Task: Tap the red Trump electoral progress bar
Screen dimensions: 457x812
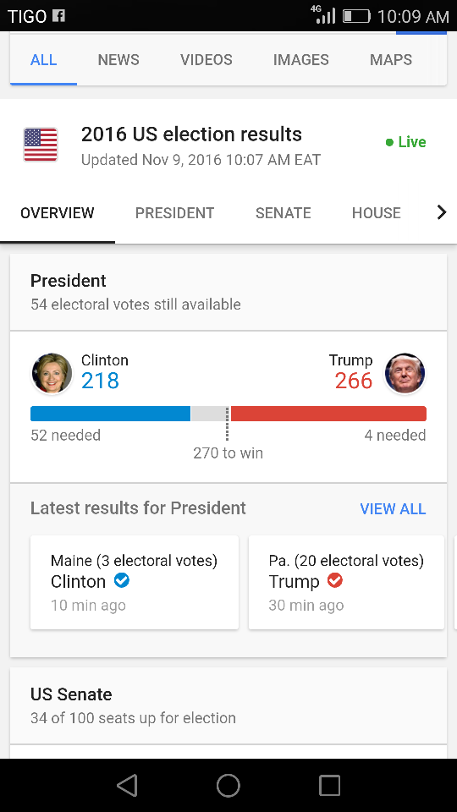Action: 328,414
